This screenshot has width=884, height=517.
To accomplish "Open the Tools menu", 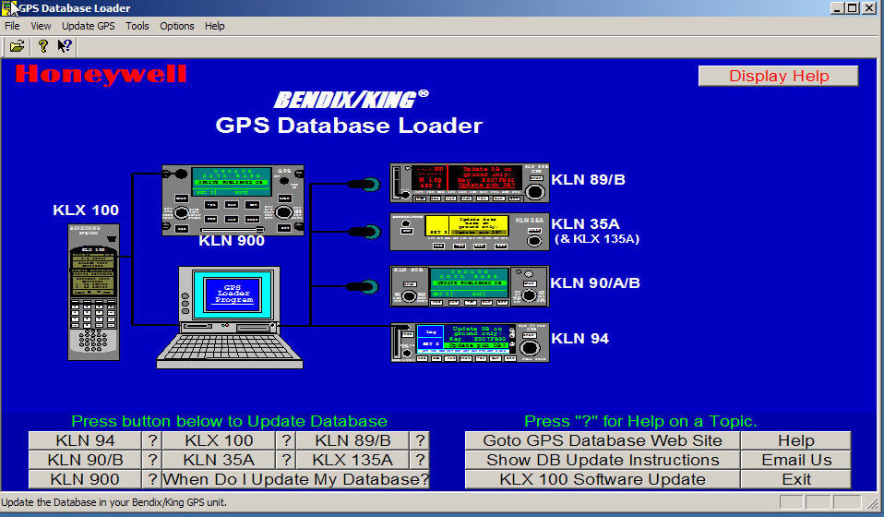I will pyautogui.click(x=137, y=26).
